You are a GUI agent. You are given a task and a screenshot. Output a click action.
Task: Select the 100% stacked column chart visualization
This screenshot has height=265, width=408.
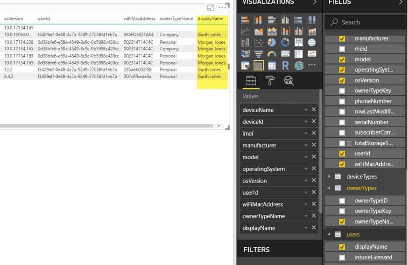click(x=312, y=20)
